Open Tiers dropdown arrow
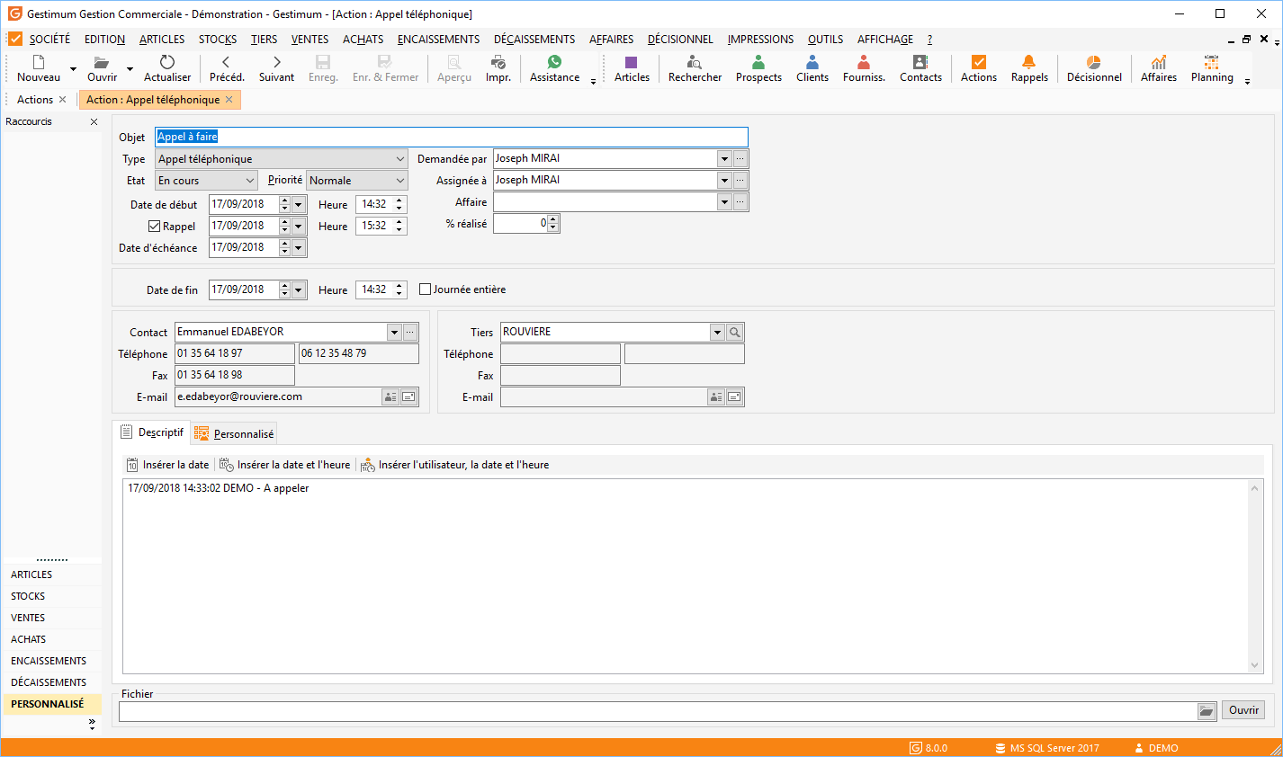The image size is (1283, 757). pos(717,333)
